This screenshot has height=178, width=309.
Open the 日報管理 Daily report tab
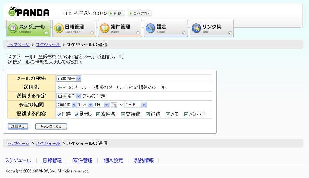tap(74, 28)
